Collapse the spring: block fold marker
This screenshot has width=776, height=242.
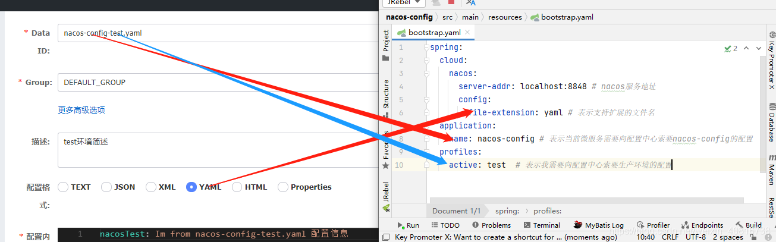427,48
